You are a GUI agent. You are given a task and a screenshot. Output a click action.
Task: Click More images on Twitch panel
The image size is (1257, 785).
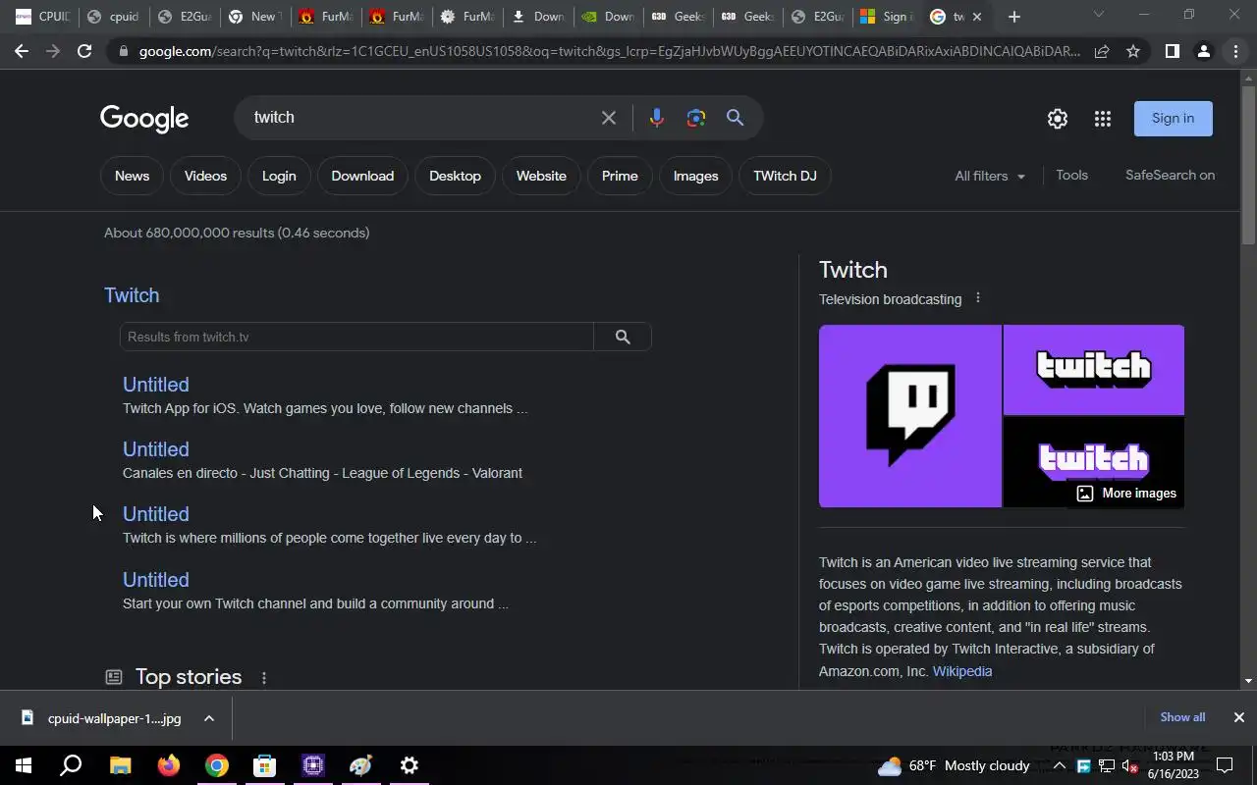[x=1126, y=494]
